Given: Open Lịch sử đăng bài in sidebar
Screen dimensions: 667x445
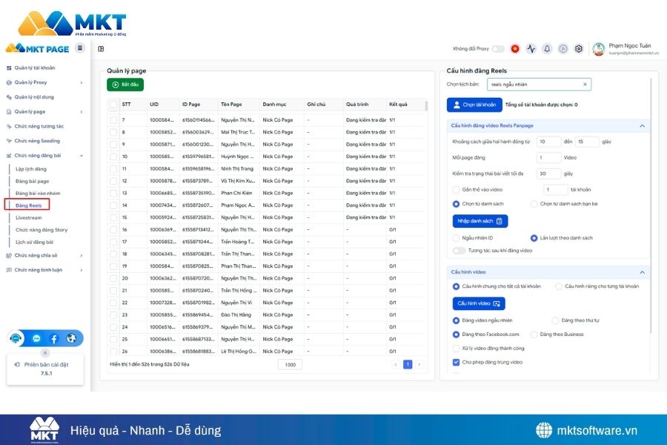Looking at the screenshot, I should pos(34,242).
